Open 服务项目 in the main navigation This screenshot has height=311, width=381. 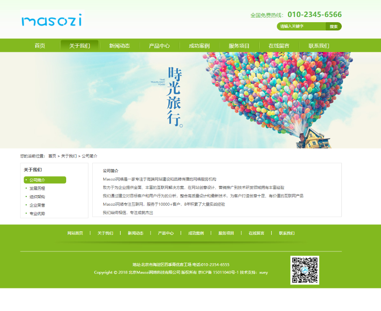point(239,46)
